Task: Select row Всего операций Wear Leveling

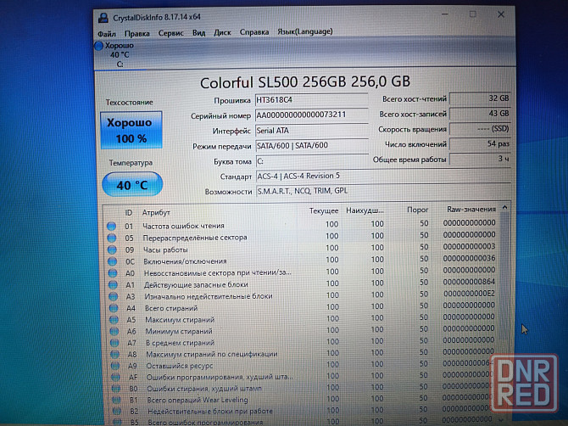Action: pyautogui.click(x=303, y=399)
